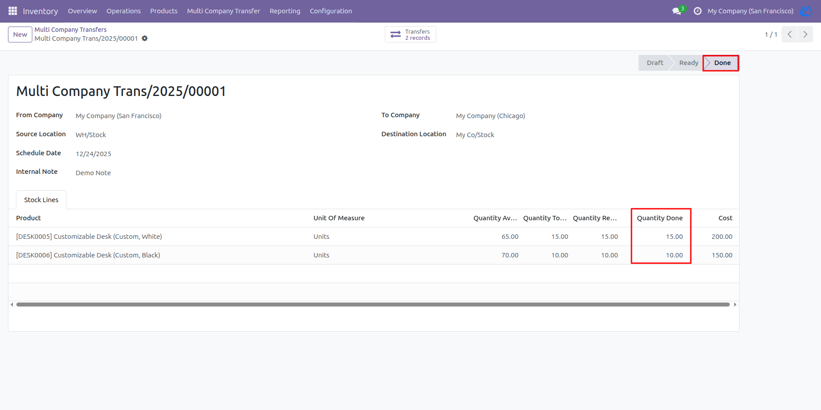Open the record actions gear icon
This screenshot has height=410, width=821.
(145, 38)
